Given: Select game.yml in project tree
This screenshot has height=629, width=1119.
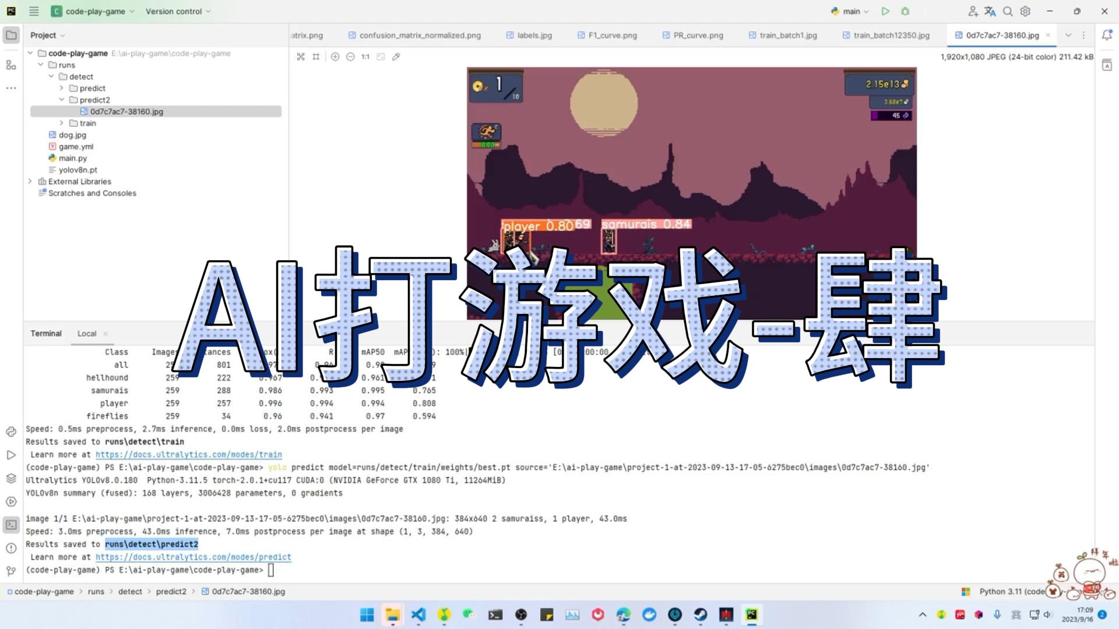Looking at the screenshot, I should click(x=76, y=146).
